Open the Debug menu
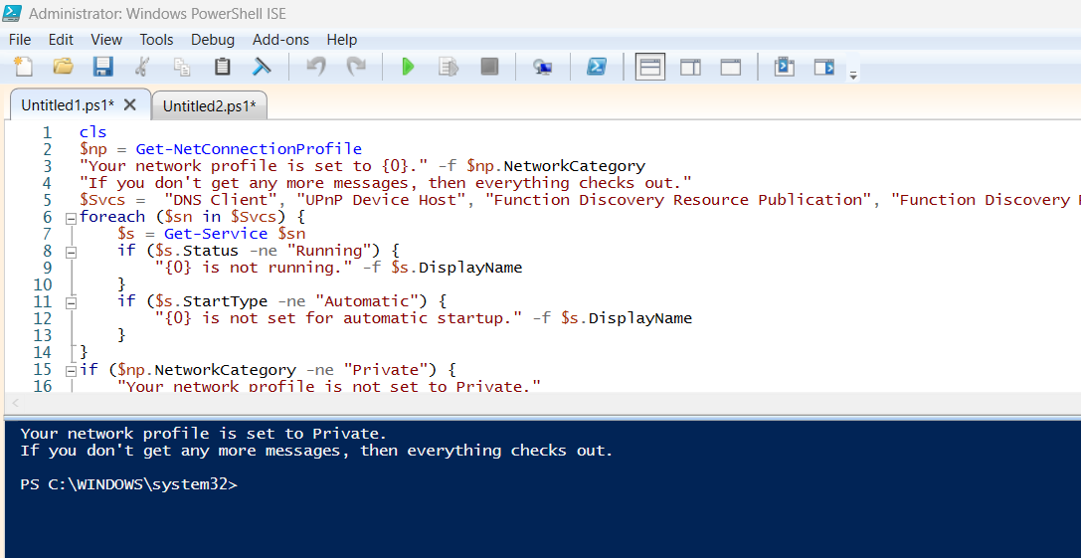1081x558 pixels. click(x=213, y=40)
